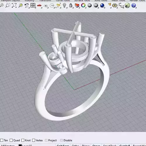This screenshot has width=146, height=146.
Task: Click the Zoom Dynamic magnifier icon
Action: 2,5
